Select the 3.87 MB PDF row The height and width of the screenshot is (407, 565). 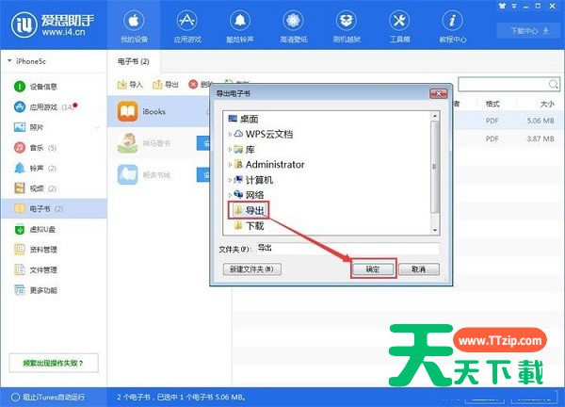pyautogui.click(x=508, y=138)
